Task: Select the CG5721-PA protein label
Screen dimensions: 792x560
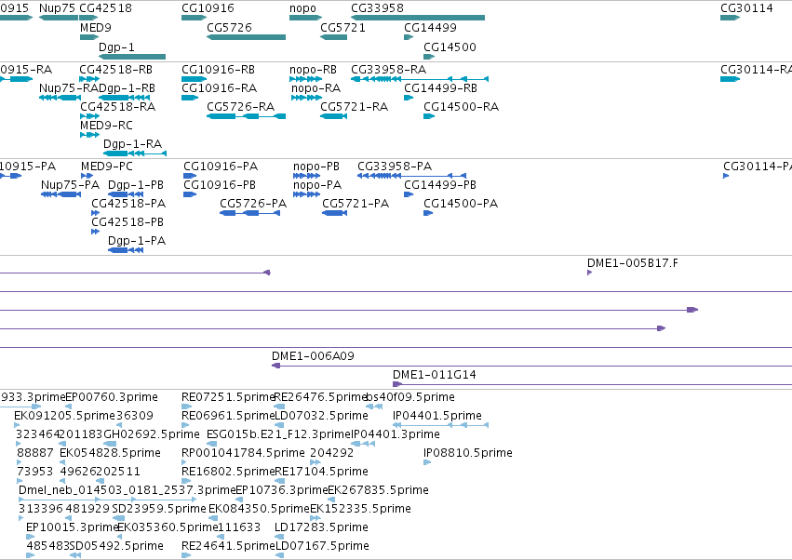Action: pyautogui.click(x=356, y=204)
